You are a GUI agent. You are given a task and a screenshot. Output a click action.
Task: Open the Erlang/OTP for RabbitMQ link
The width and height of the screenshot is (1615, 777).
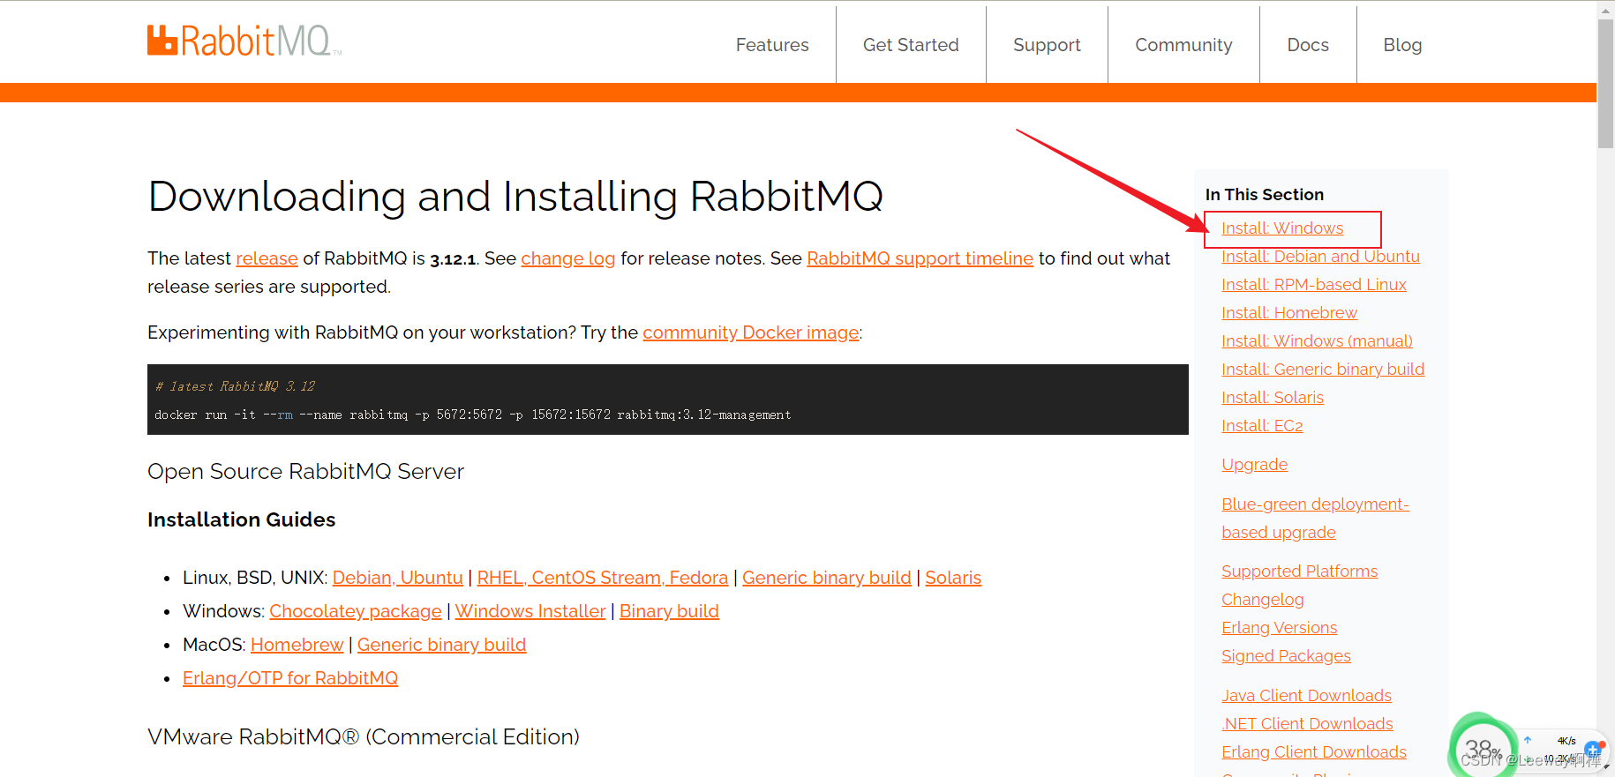point(290,678)
